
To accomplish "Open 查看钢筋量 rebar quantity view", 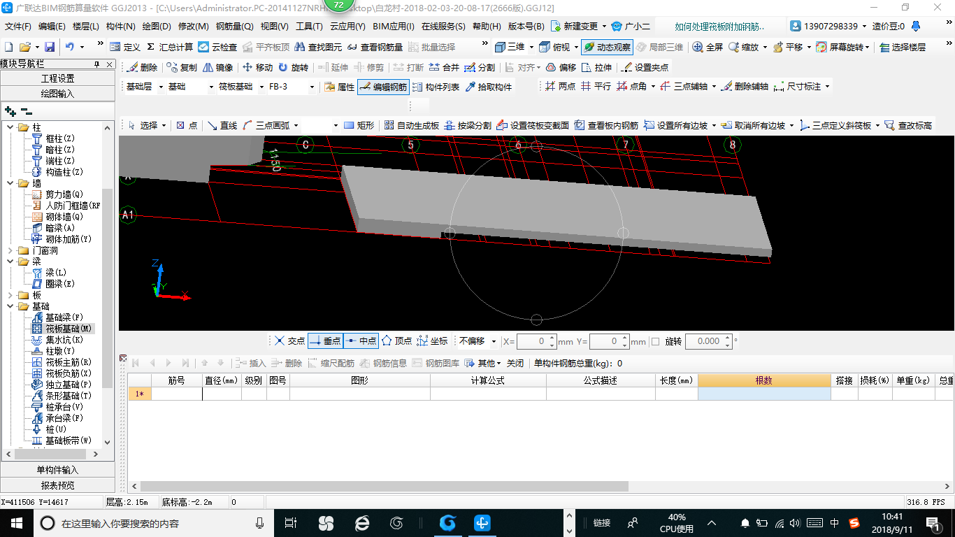I will (x=374, y=47).
